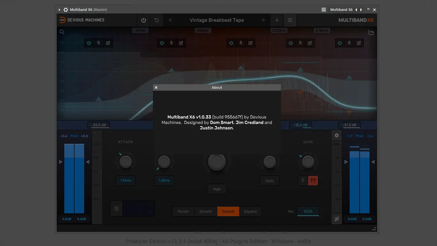Select the Smooth mode tab
The image size is (437, 246).
pyautogui.click(x=206, y=211)
